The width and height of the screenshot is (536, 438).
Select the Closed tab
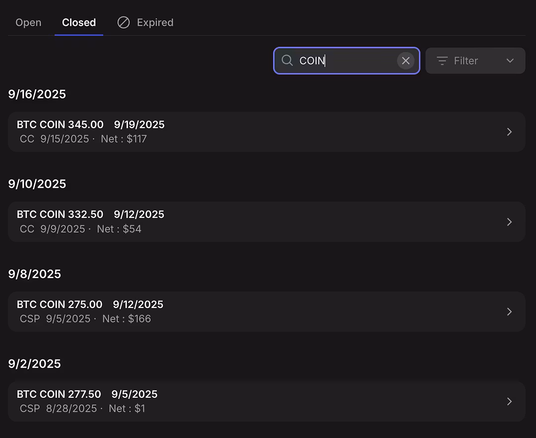[x=79, y=22]
